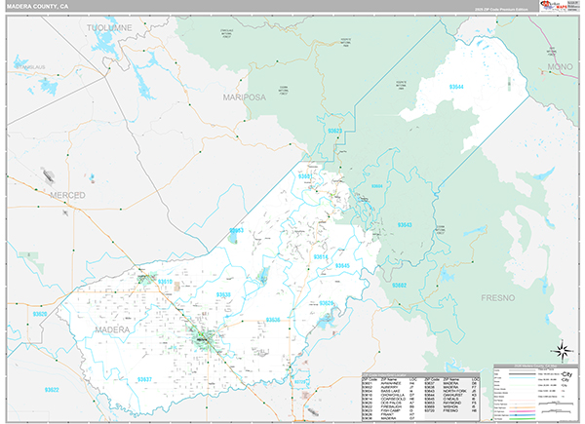The height and width of the screenshot is (424, 585).
Task: Click the map legend header in corner
Action: 535,366
